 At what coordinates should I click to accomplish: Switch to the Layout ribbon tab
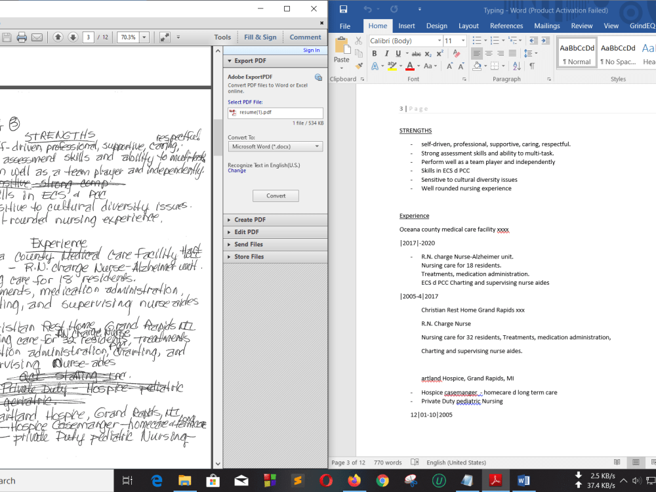coord(468,26)
